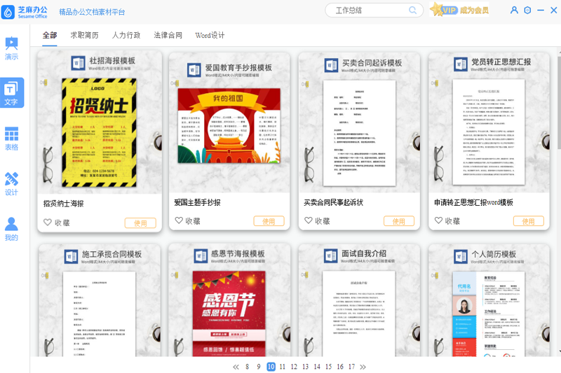Go to page 15
Image resolution: width=561 pixels, height=373 pixels.
328,367
